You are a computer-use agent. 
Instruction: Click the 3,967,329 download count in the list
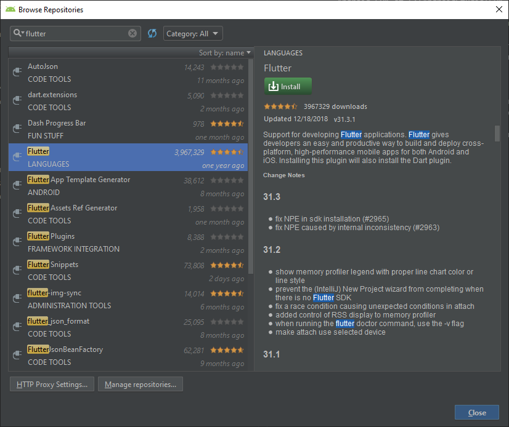189,153
